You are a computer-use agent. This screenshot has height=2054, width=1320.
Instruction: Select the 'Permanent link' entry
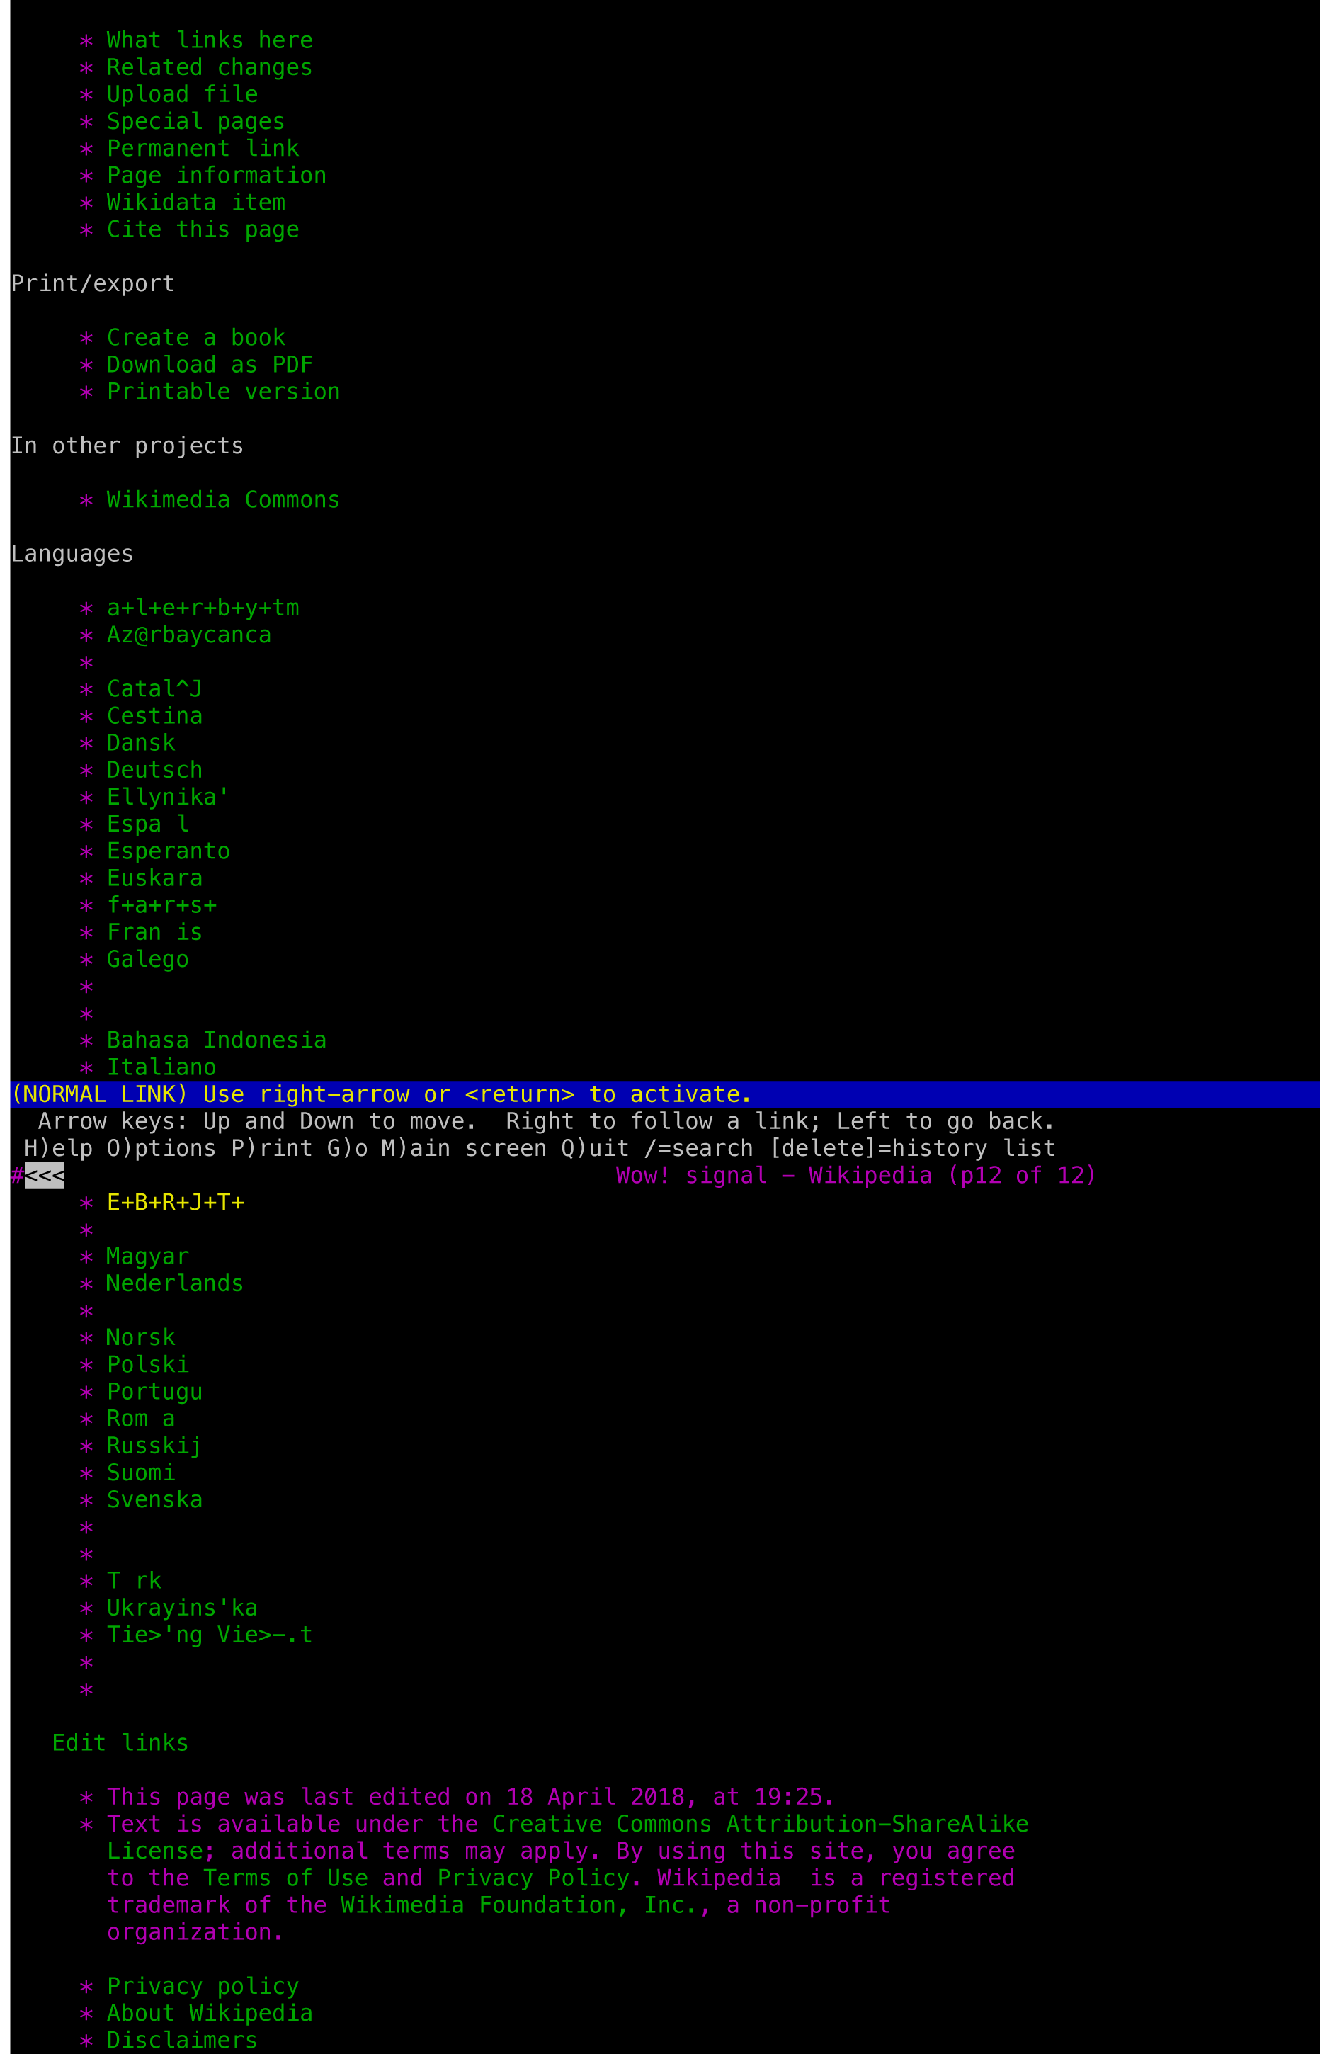[203, 148]
